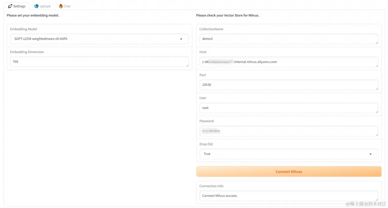This screenshot has height=208, width=388.
Task: Click the Password field's resize handle
Action: pyautogui.click(x=377, y=135)
